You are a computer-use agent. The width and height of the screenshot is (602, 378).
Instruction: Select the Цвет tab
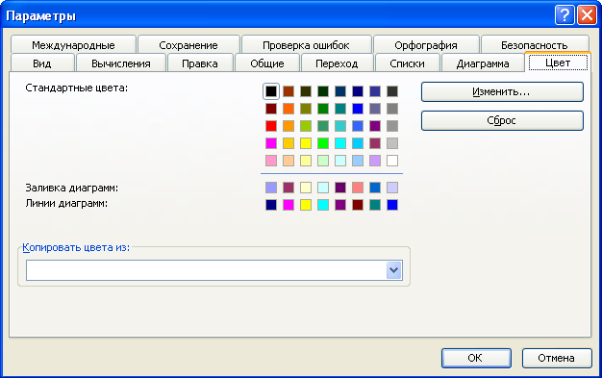click(558, 63)
